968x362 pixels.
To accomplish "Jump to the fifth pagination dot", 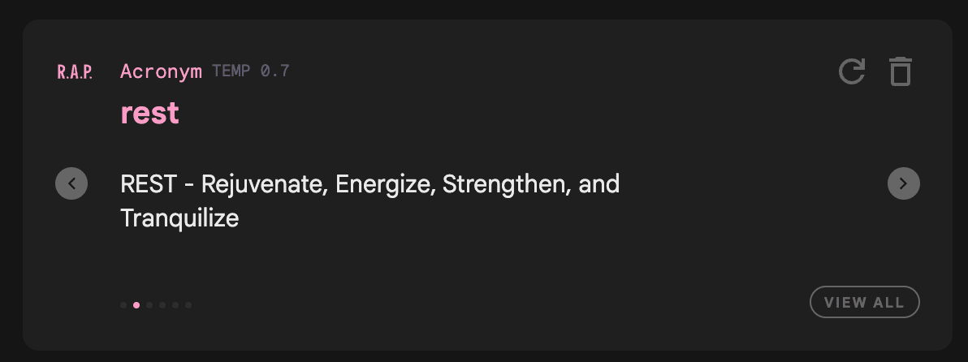I will [x=175, y=304].
